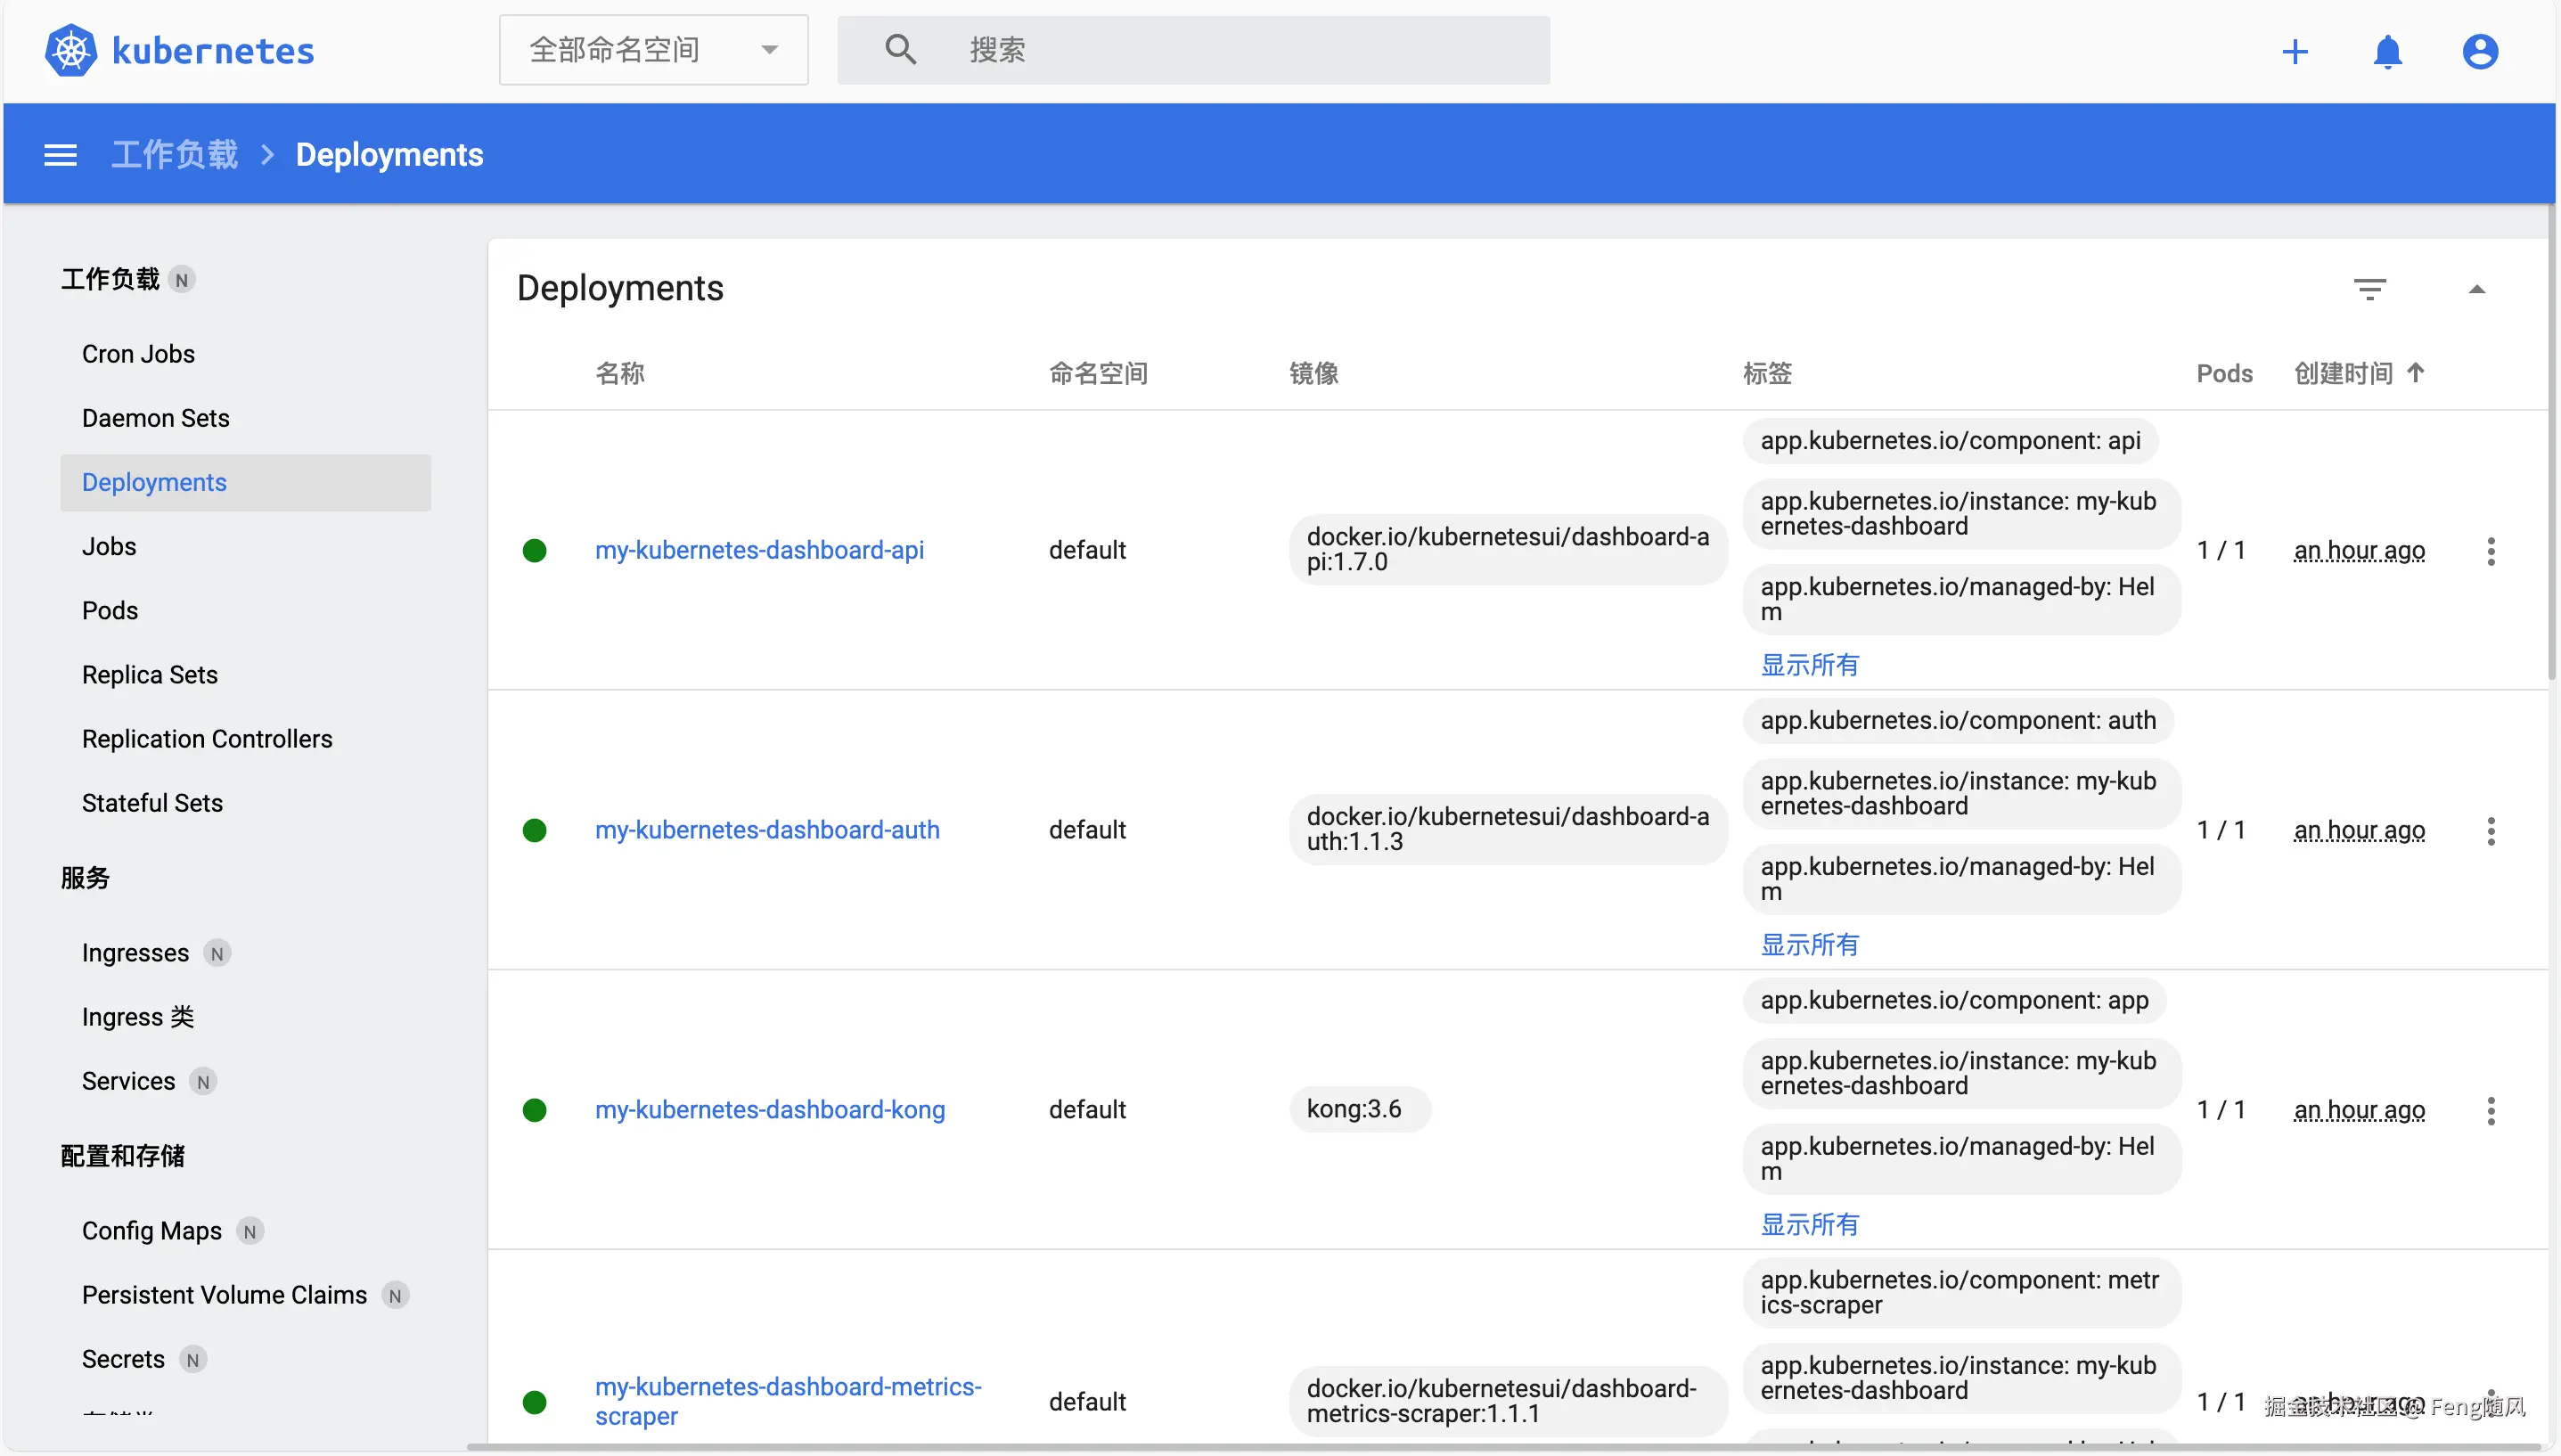2561x1456 pixels.
Task: Open the user account icon
Action: tap(2479, 51)
